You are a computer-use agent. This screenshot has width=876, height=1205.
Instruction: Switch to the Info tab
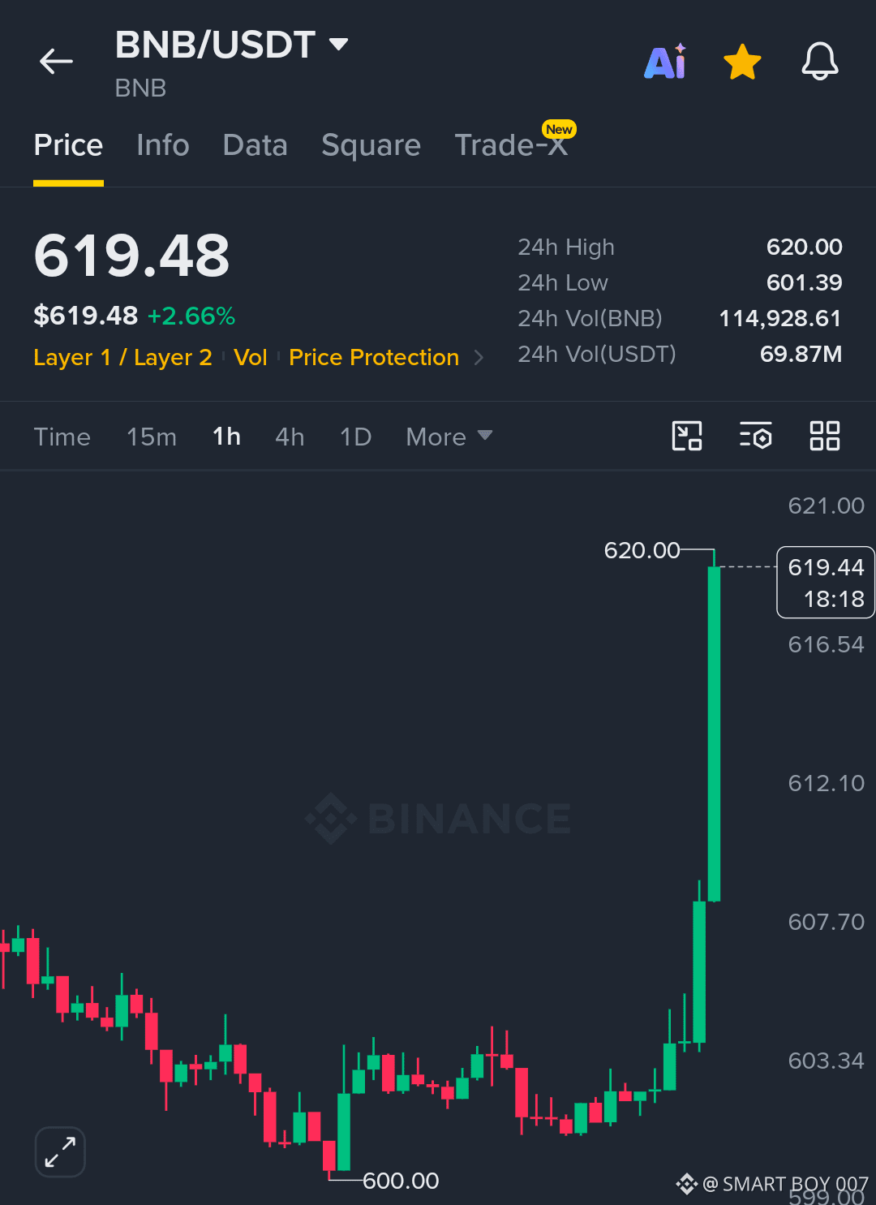coord(163,145)
